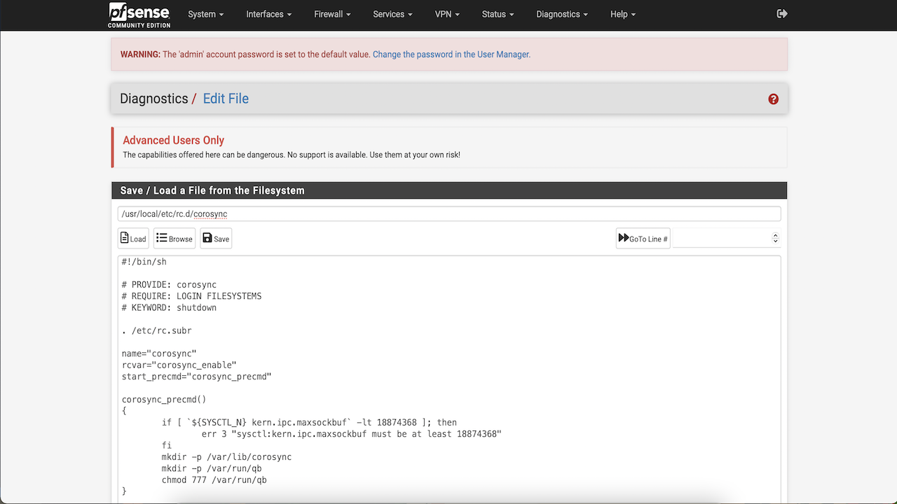Viewport: 897px width, 504px height.
Task: Open the Services menu
Action: [392, 14]
